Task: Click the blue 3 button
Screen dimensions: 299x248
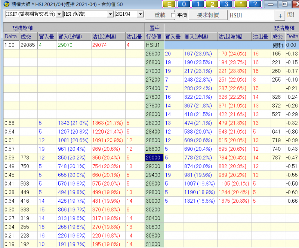Action: [x=226, y=4]
